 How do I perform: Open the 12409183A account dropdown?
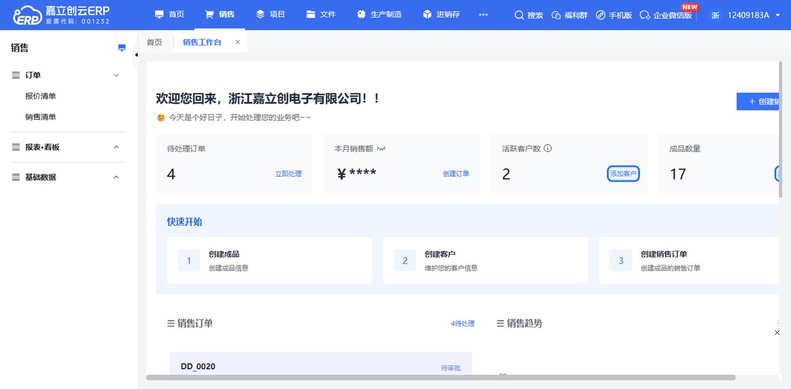coord(753,15)
